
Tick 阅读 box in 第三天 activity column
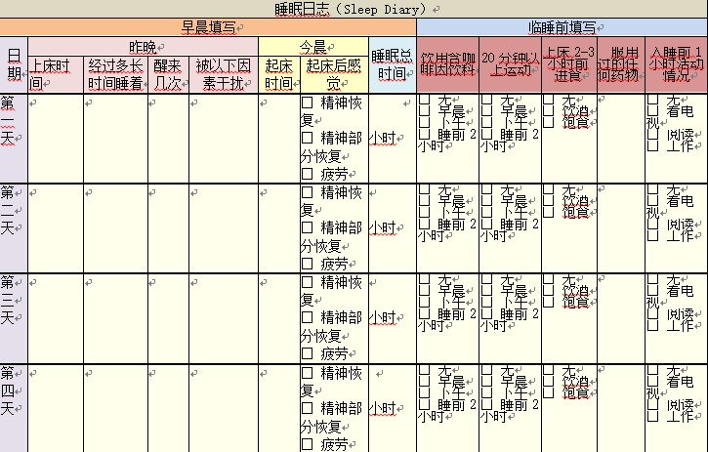653,314
